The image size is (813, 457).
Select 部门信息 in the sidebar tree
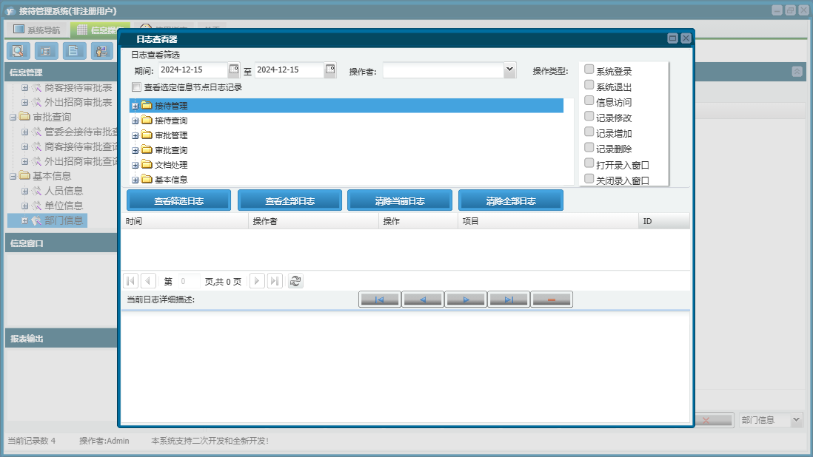(x=63, y=220)
